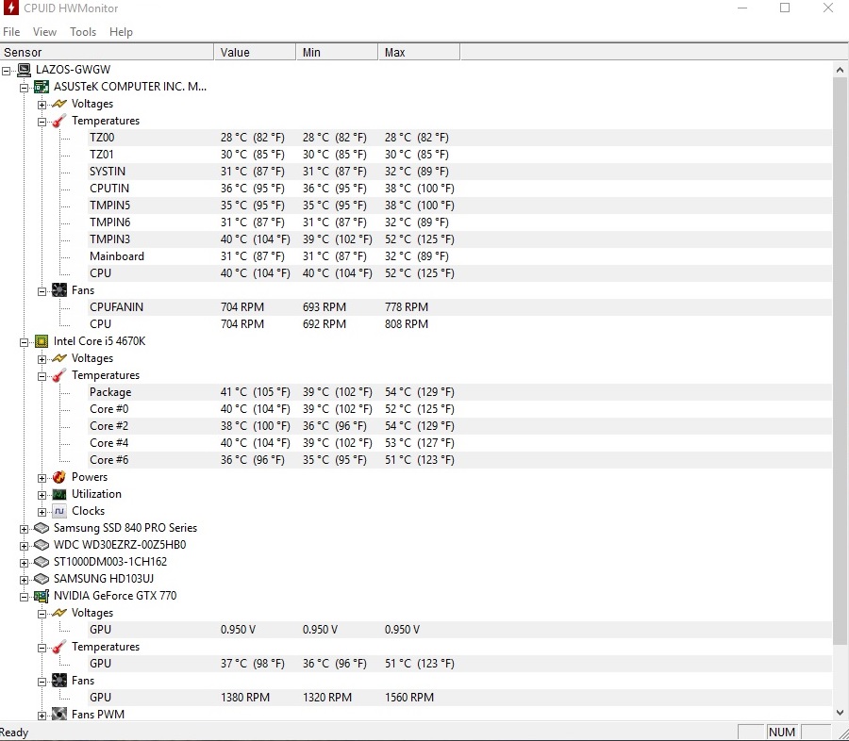
Task: Collapse the motherboard Fans node
Action: [42, 291]
